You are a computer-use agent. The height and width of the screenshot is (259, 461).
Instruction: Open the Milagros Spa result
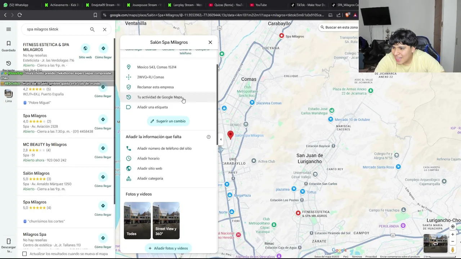[35, 235]
